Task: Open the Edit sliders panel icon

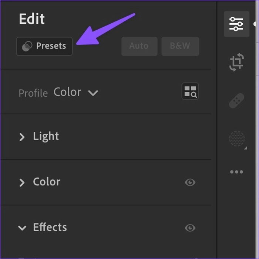Action: (236, 24)
